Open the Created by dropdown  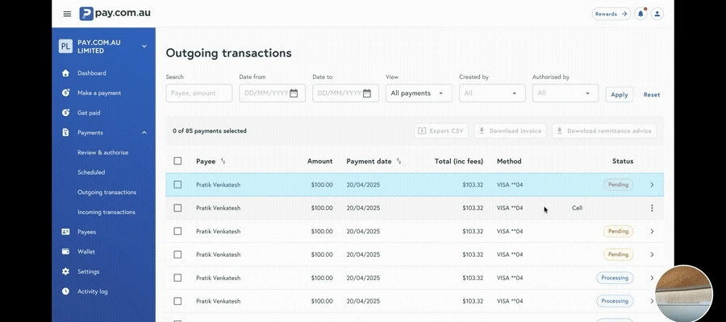point(492,93)
